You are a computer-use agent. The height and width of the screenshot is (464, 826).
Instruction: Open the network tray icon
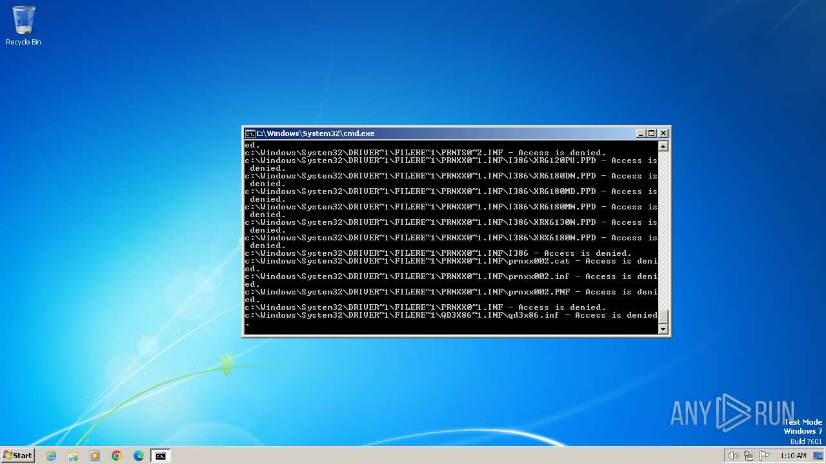pyautogui.click(x=749, y=456)
